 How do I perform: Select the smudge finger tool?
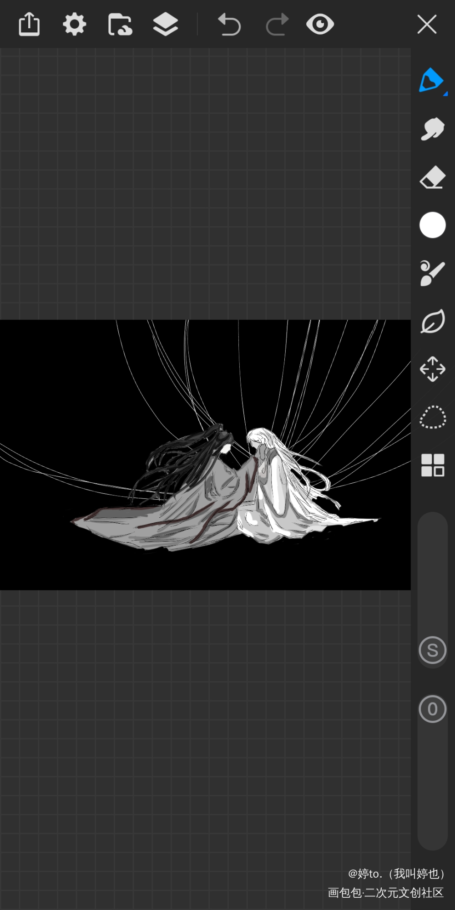(432, 129)
